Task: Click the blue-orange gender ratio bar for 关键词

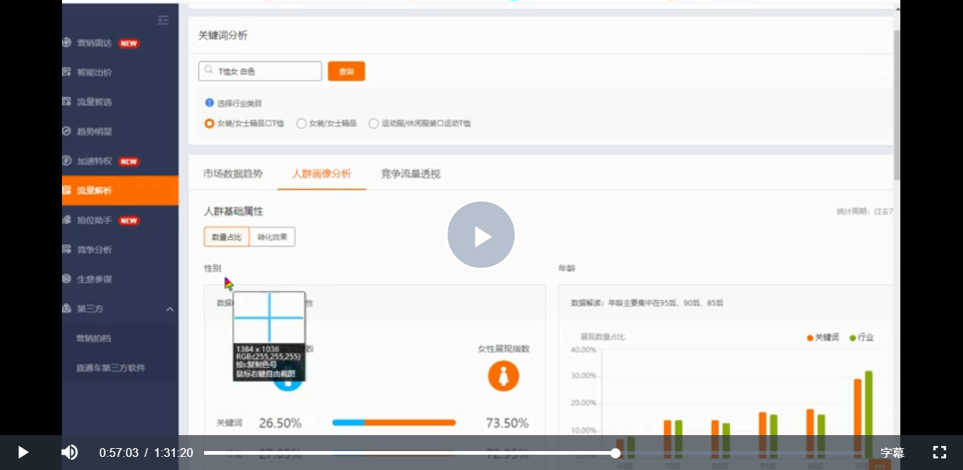Action: tap(394, 423)
